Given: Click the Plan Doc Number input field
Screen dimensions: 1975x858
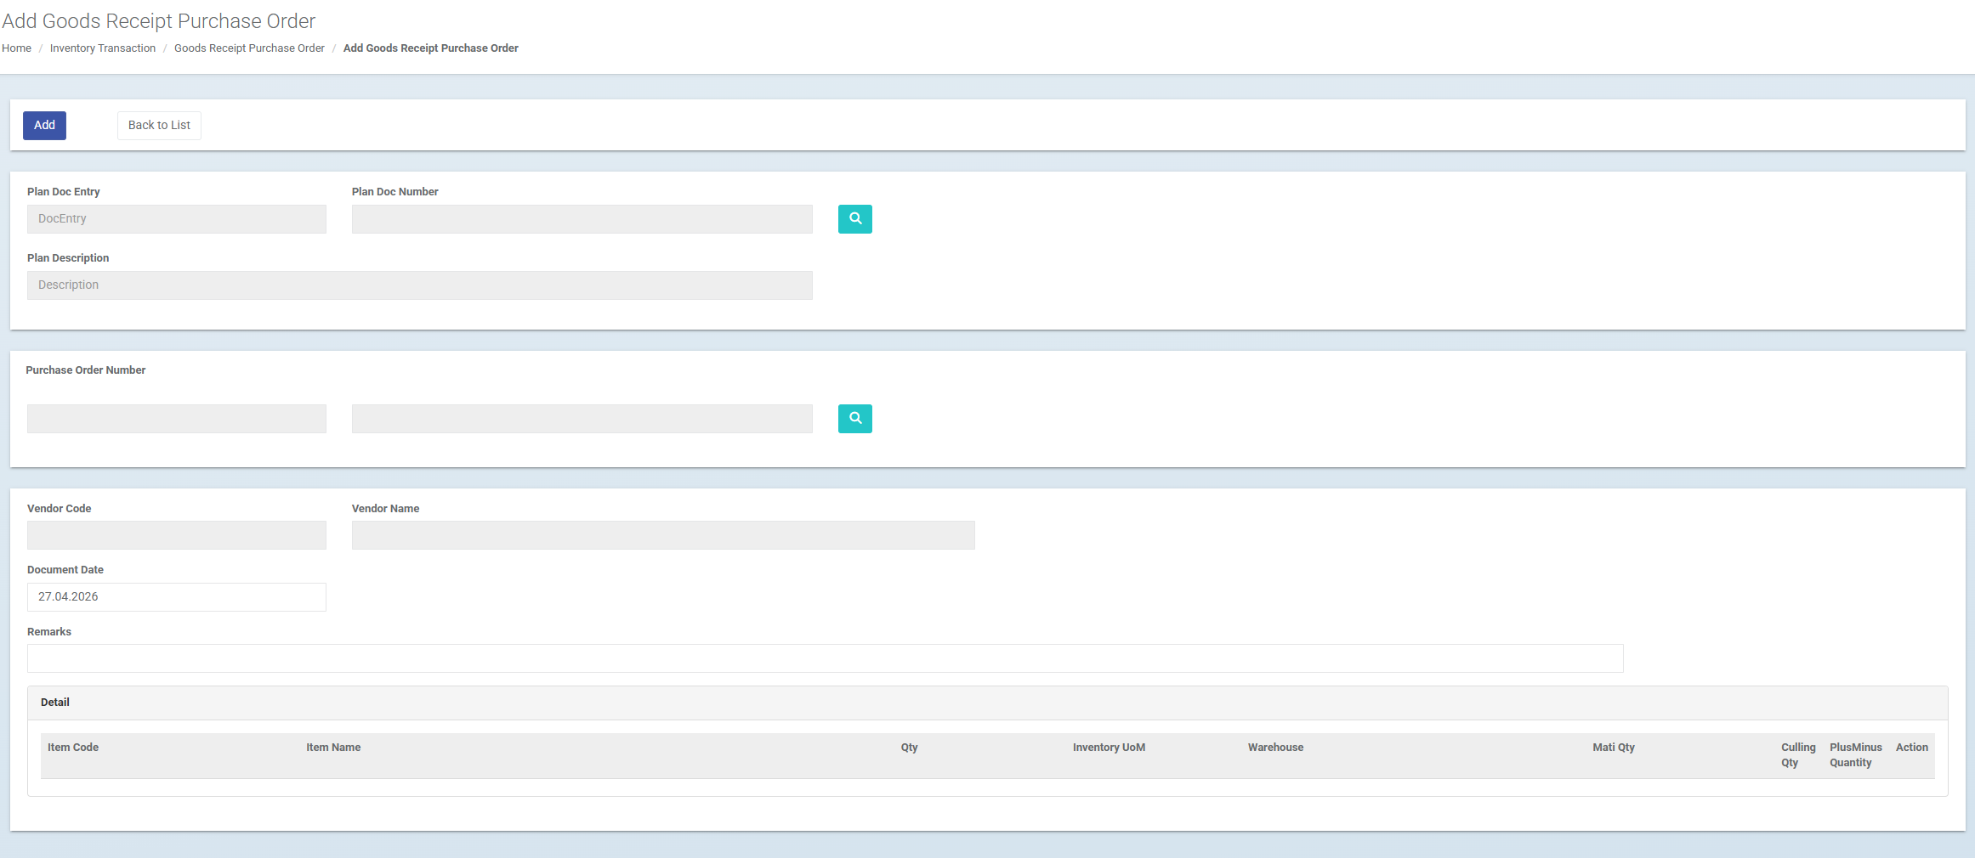Looking at the screenshot, I should point(582,219).
